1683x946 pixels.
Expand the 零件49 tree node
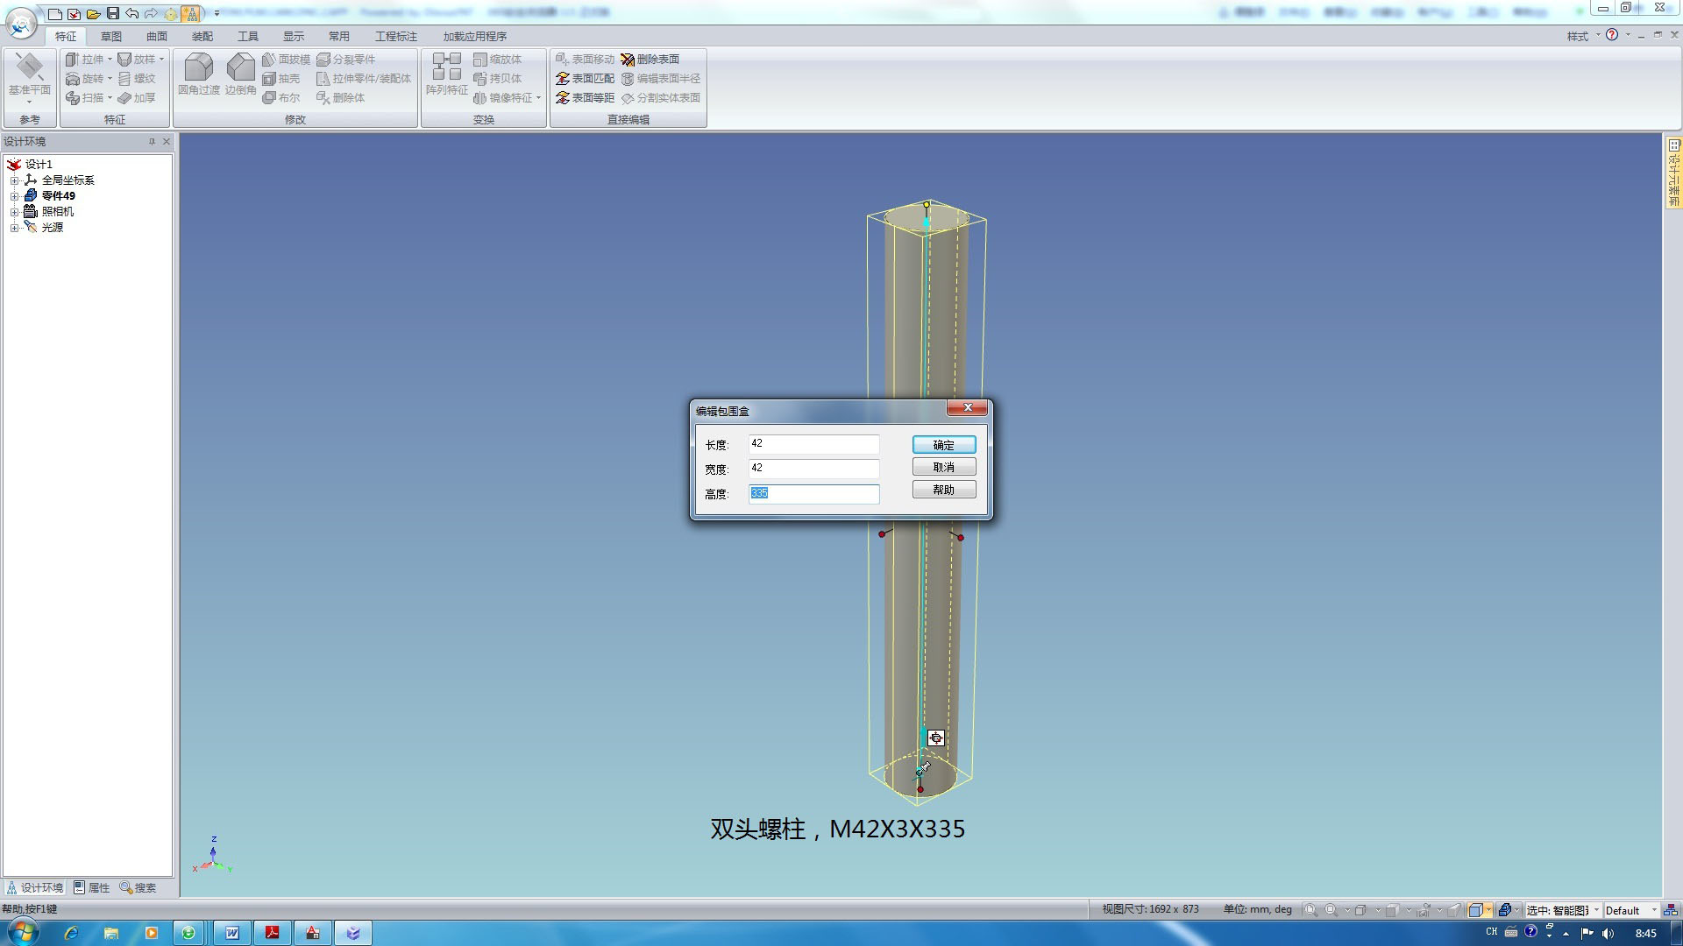(14, 196)
